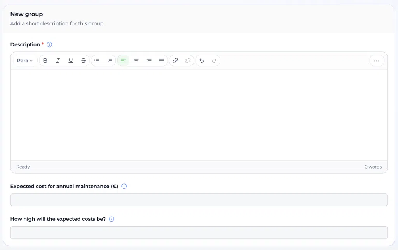The width and height of the screenshot is (398, 250).
Task: Insert a numbered list
Action: [x=110, y=60]
